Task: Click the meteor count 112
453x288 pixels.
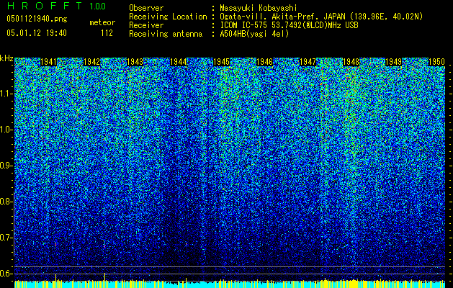Action: (107, 33)
